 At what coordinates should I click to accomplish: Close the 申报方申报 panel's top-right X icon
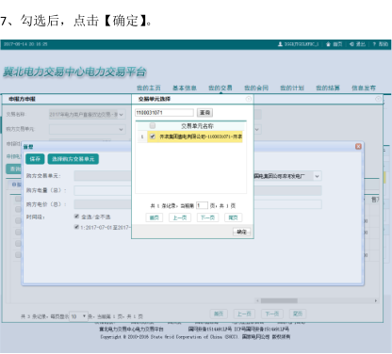(x=378, y=99)
